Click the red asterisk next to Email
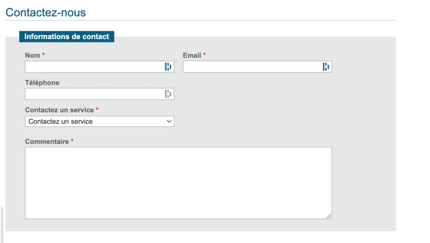The height and width of the screenshot is (243, 430). point(205,55)
